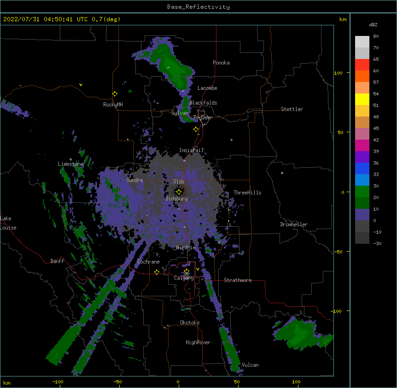
Task: Click the ThreeHills label
Action: tap(247, 193)
